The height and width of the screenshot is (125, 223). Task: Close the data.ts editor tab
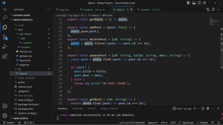131,9
